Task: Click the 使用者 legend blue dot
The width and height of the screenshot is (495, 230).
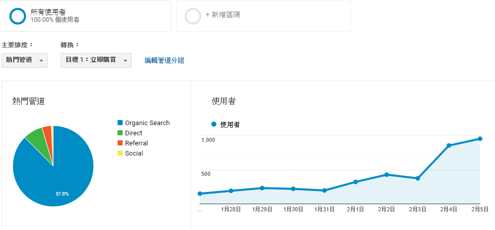Action: [214, 124]
